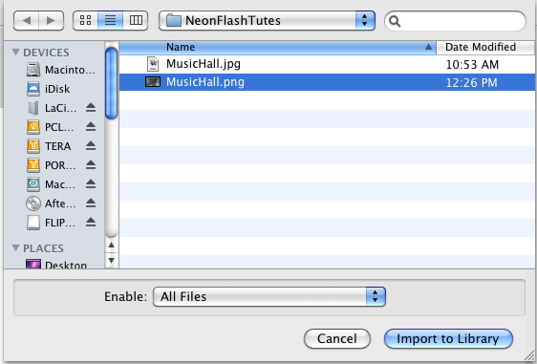
Task: Sort files by Name column header
Action: coord(277,47)
